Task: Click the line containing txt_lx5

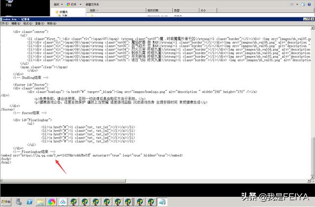Action: click(x=88, y=141)
